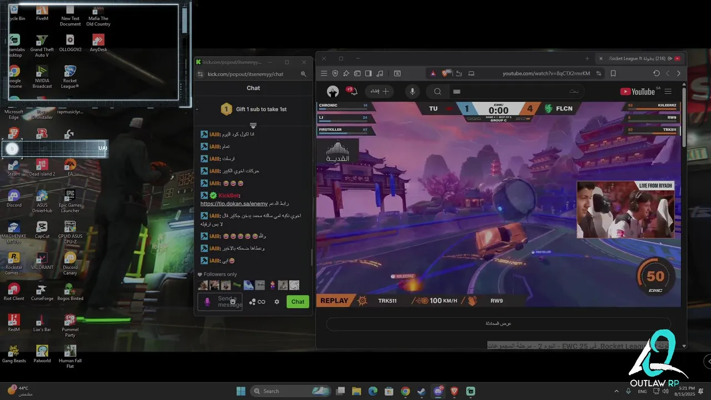Click the show chat button below video
711x400 pixels.
point(498,323)
